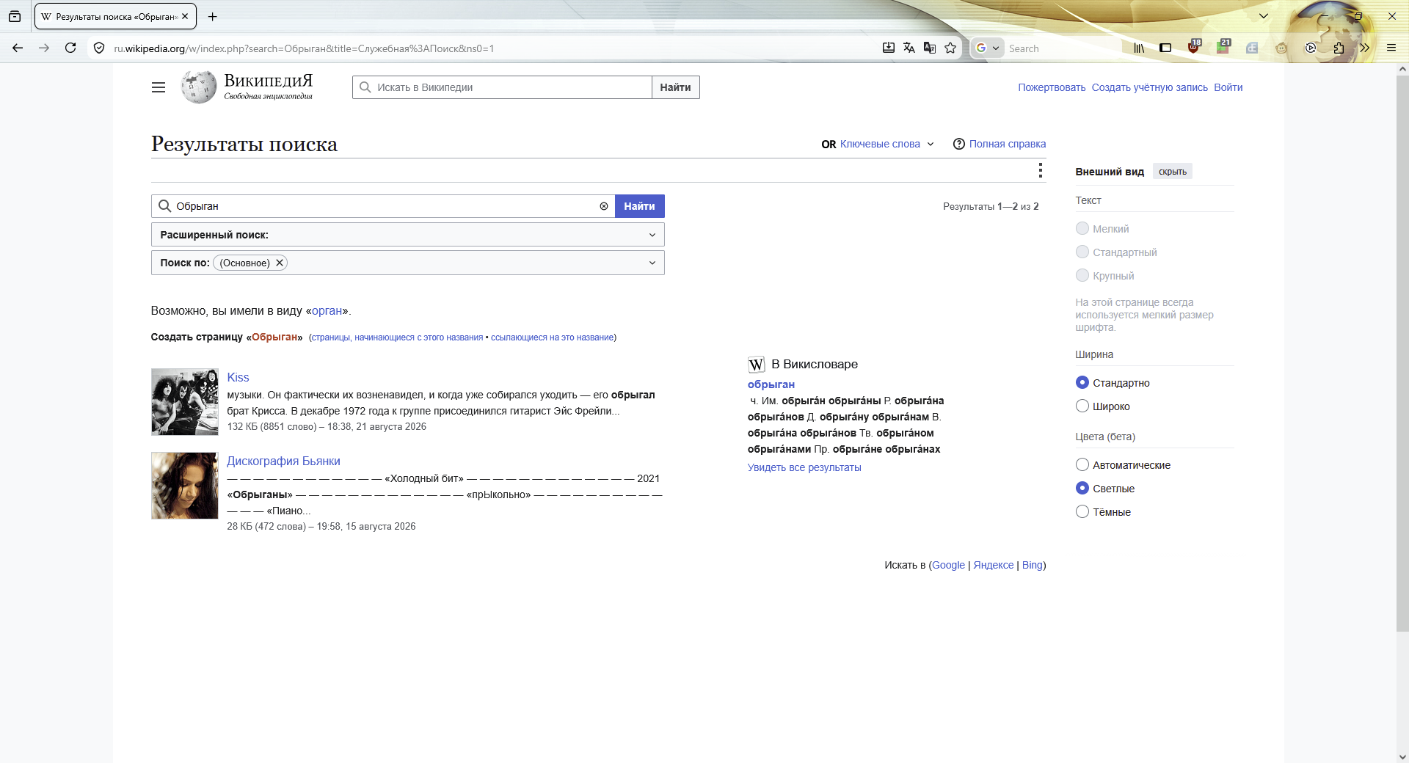Open the Kiss article thumbnail image
The image size is (1409, 763).
[185, 402]
